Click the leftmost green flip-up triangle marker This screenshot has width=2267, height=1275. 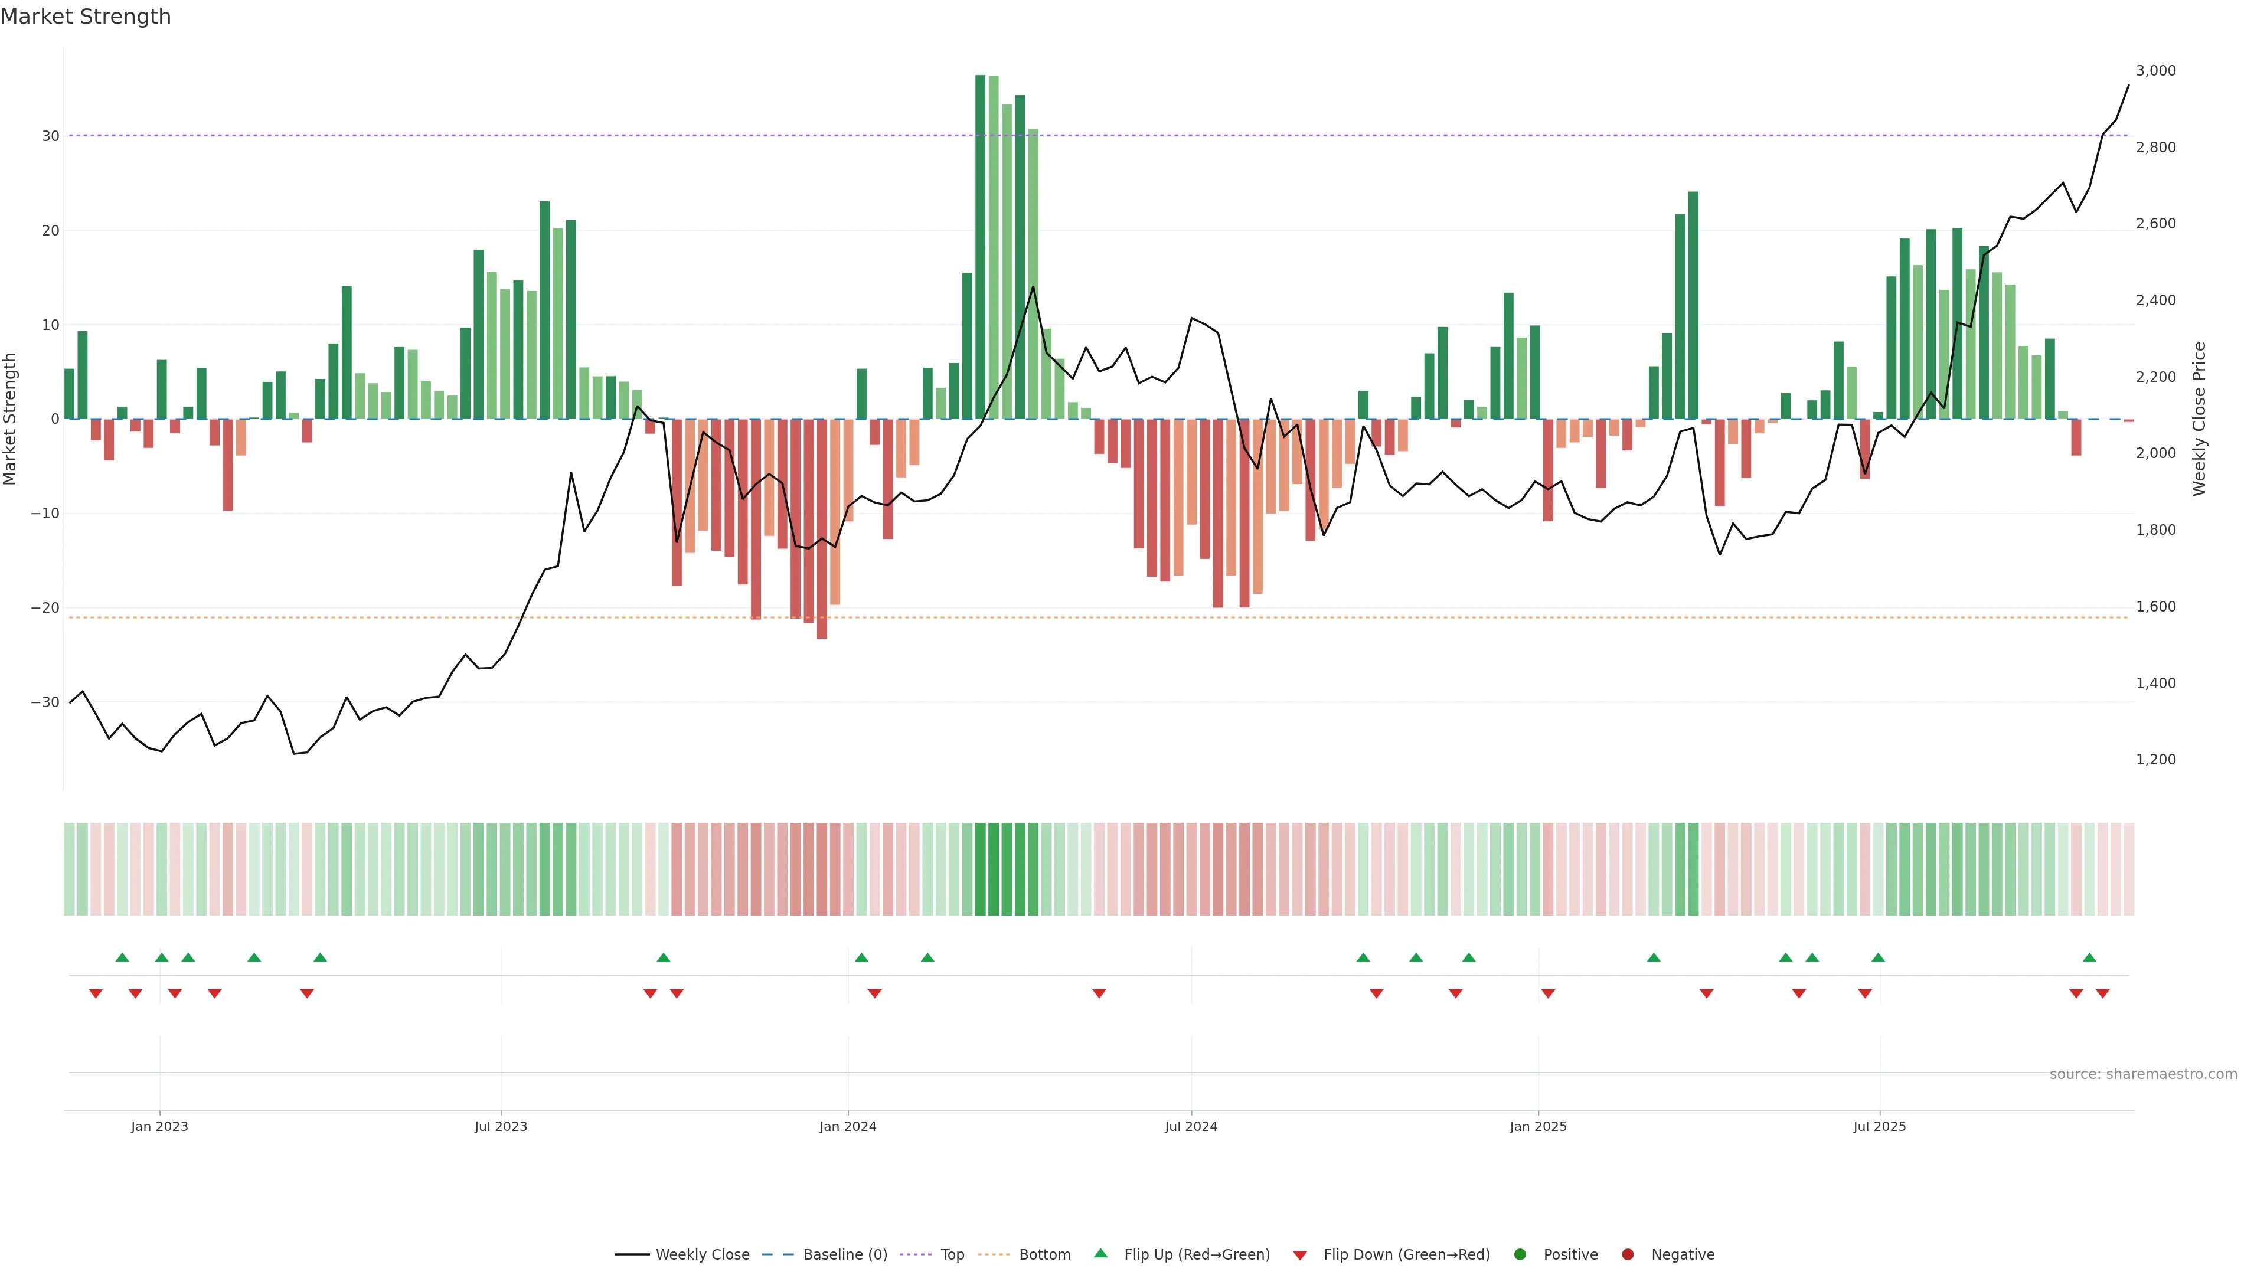pyautogui.click(x=122, y=957)
